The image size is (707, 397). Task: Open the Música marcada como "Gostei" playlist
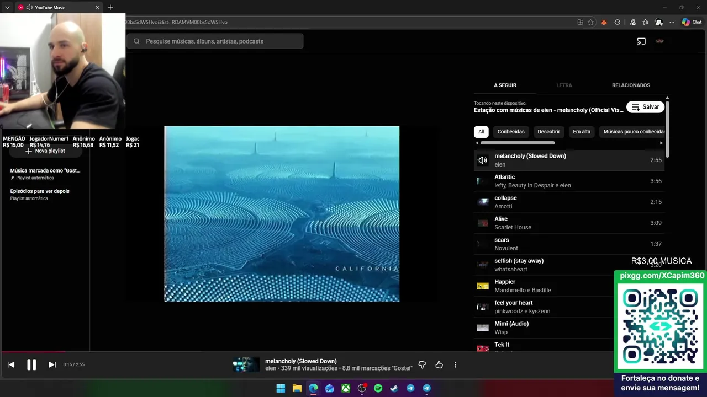click(45, 174)
